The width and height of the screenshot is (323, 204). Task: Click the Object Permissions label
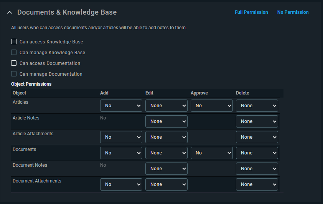click(31, 84)
